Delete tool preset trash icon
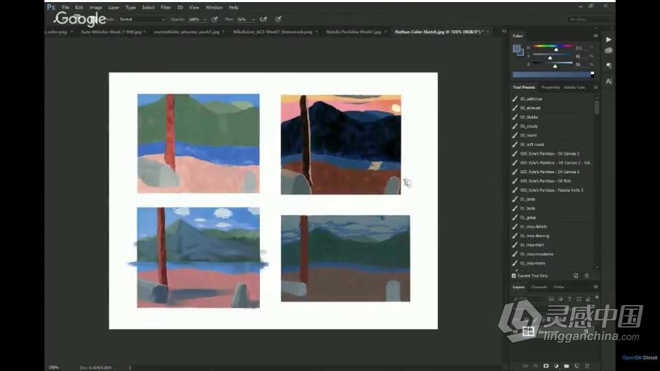This screenshot has width=660, height=371. (586, 276)
